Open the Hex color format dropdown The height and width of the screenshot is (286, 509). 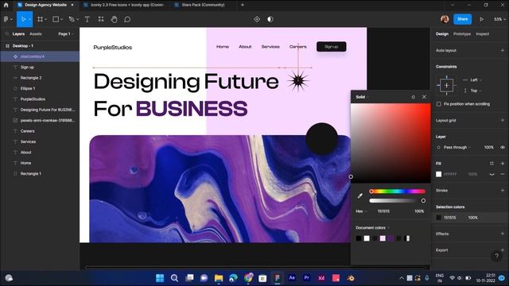[x=361, y=211]
